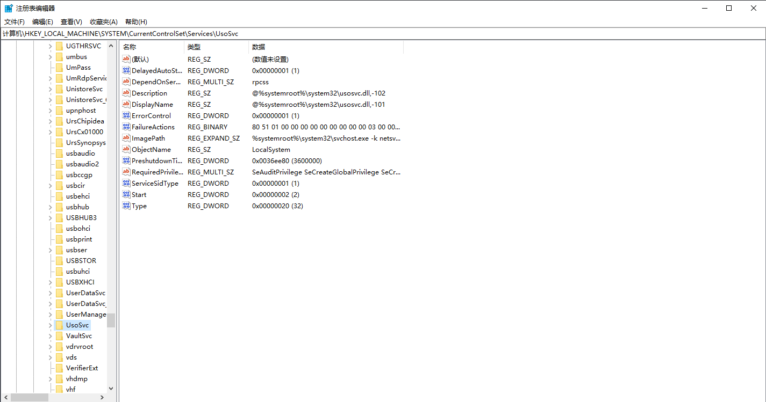
Task: Click the icon beside the Description value
Action: click(x=126, y=93)
